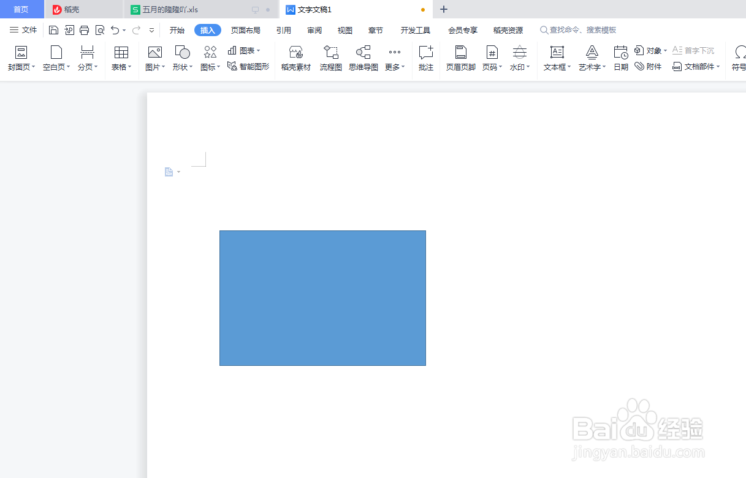Insert a table (表格)
This screenshot has width=746, height=478.
121,58
